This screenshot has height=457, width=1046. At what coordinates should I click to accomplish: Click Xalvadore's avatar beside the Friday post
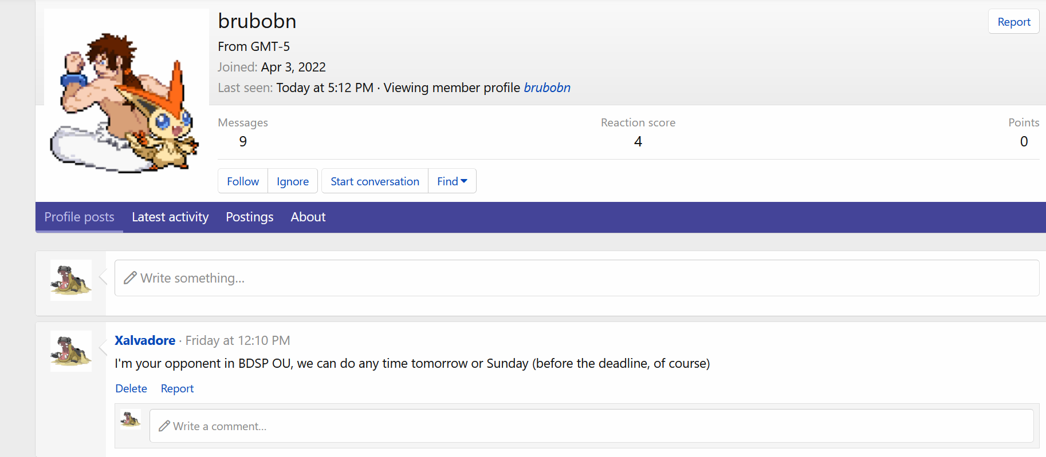tap(71, 351)
